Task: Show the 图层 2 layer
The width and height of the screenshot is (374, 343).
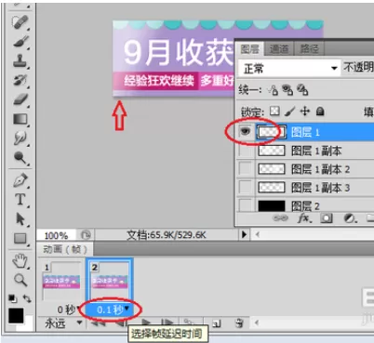Action: (x=246, y=205)
